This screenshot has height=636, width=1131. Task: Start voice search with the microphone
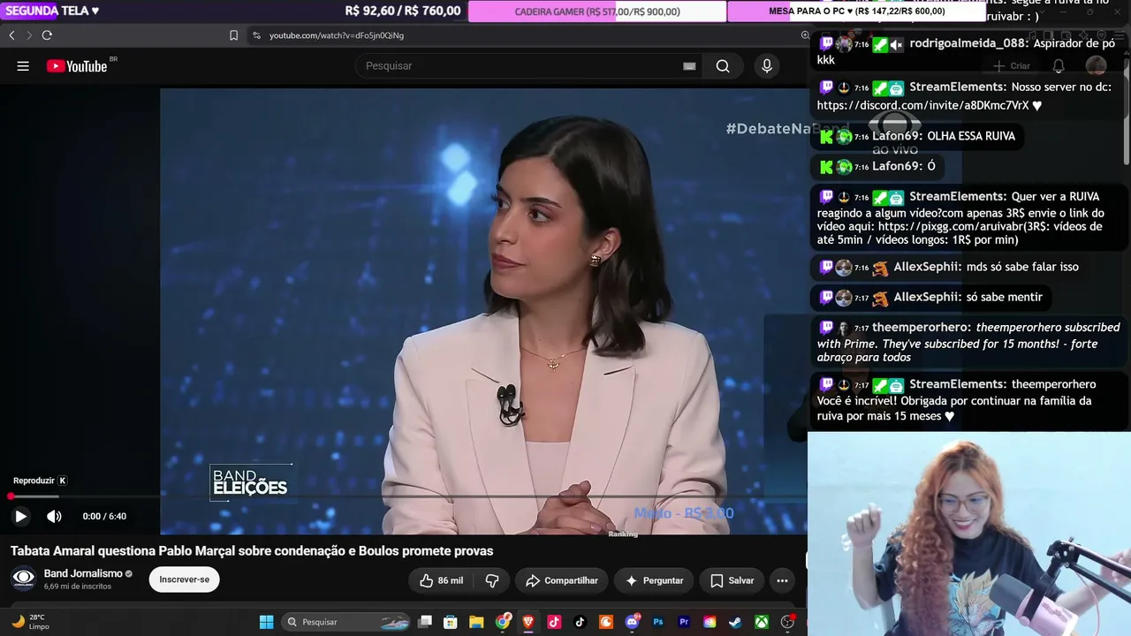tap(767, 66)
